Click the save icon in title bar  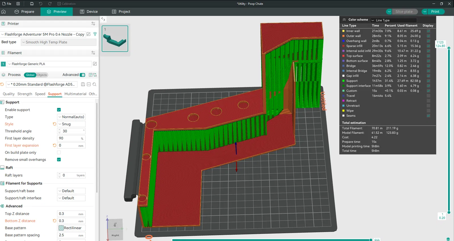point(32,4)
